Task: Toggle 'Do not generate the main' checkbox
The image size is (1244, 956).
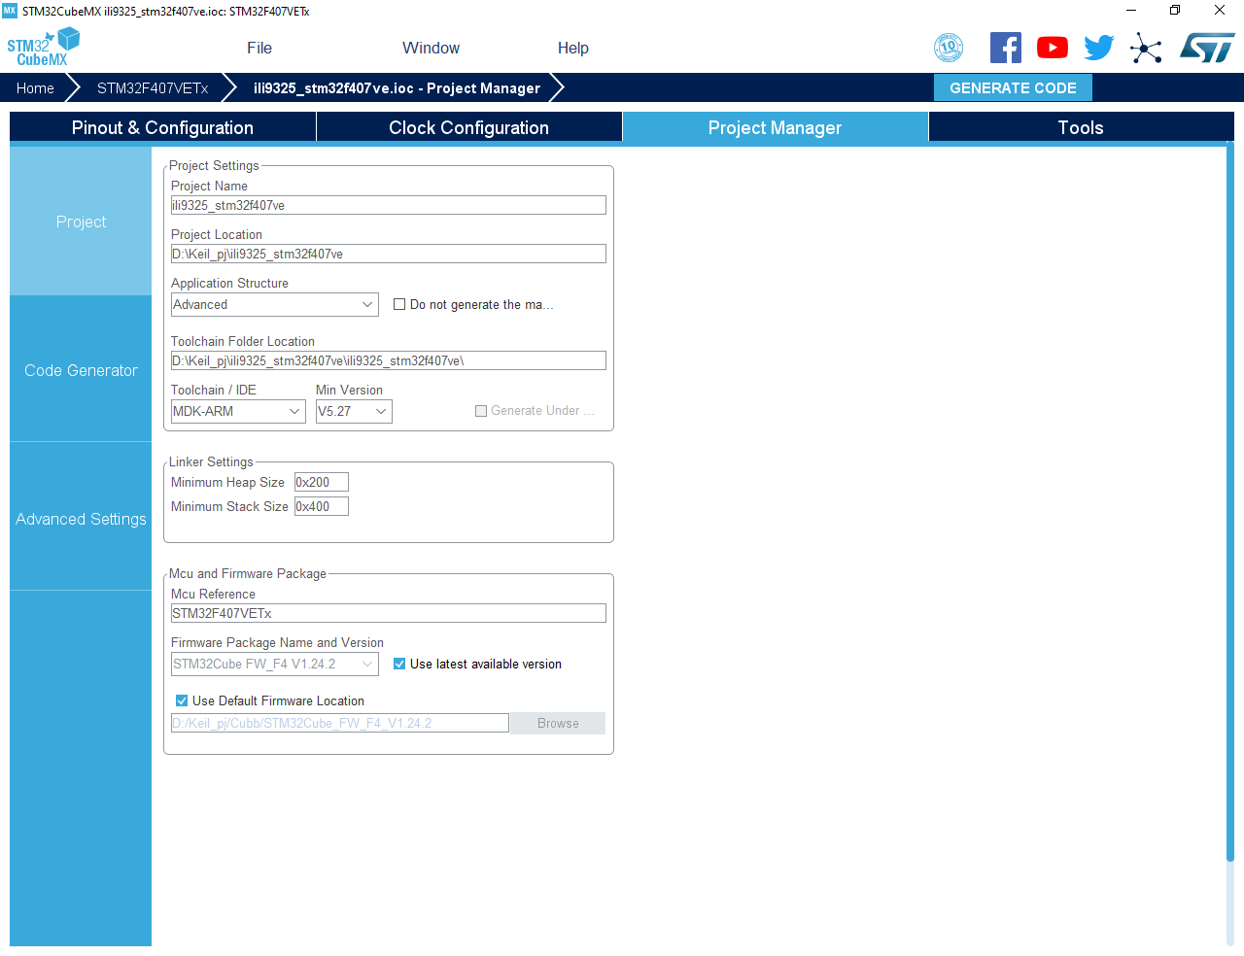Action: click(x=399, y=304)
